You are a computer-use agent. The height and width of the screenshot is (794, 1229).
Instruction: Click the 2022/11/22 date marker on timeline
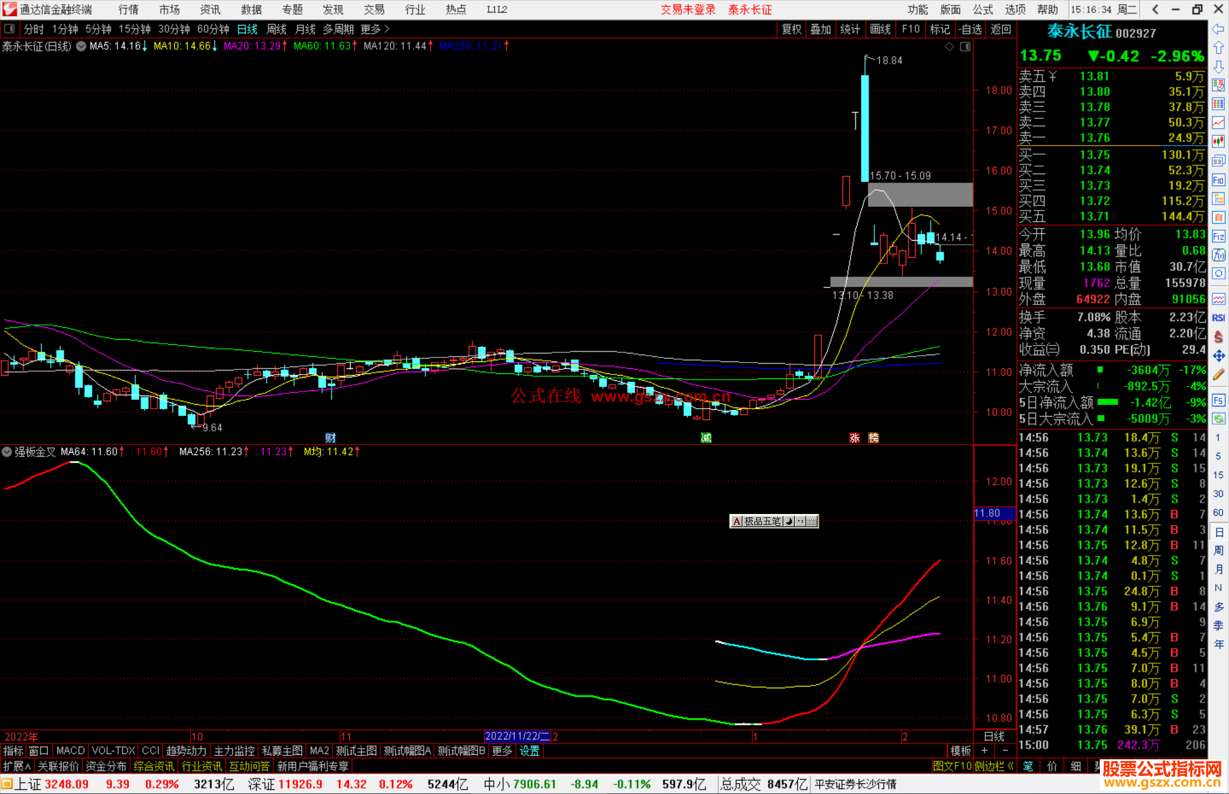point(517,736)
